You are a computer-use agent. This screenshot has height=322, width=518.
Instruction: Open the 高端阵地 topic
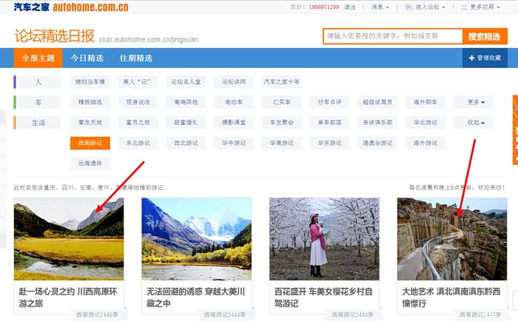click(x=186, y=102)
